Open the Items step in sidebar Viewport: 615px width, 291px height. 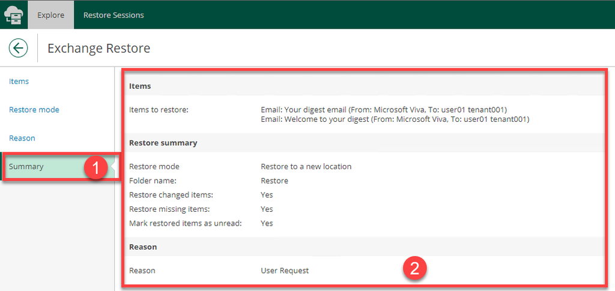(x=19, y=82)
